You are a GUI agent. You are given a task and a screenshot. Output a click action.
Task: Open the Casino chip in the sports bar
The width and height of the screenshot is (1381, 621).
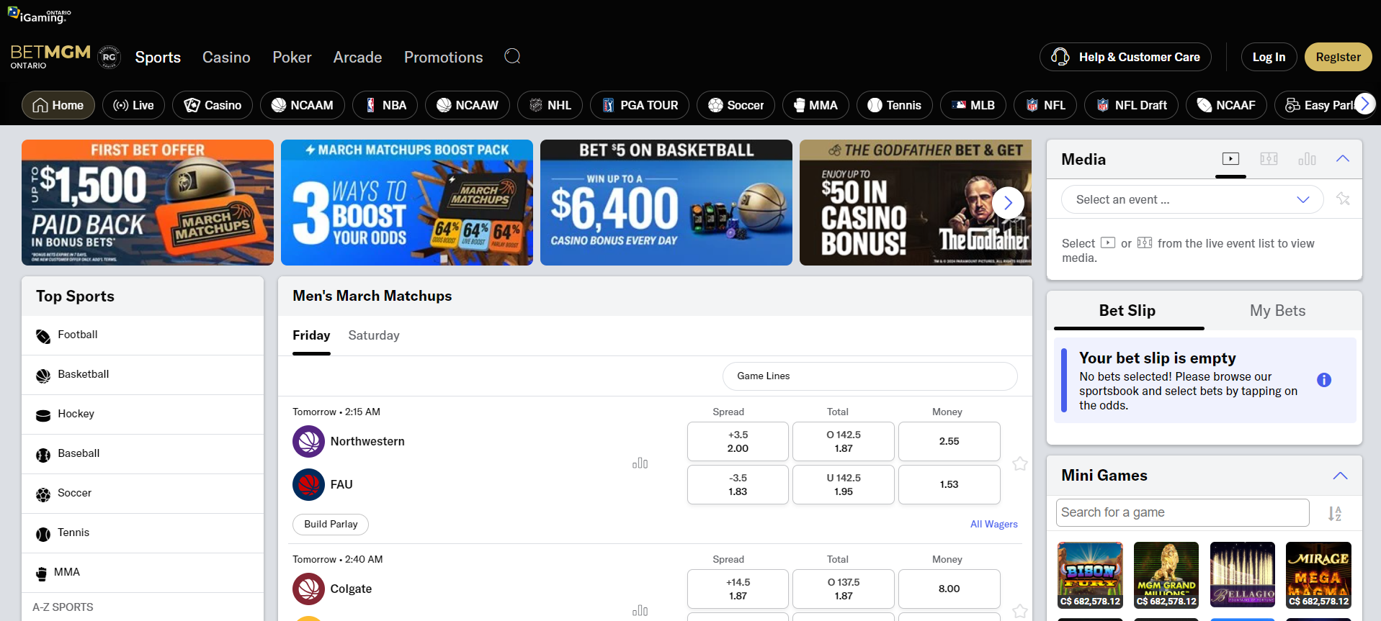213,105
